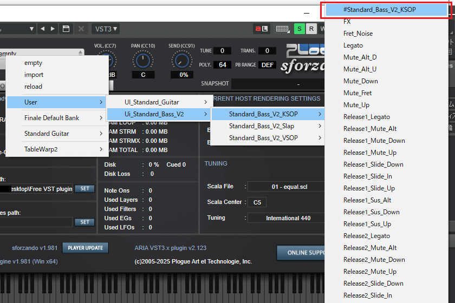The height and width of the screenshot is (303, 455).
Task: Click the previous preset left arrow
Action: [x=43, y=29]
